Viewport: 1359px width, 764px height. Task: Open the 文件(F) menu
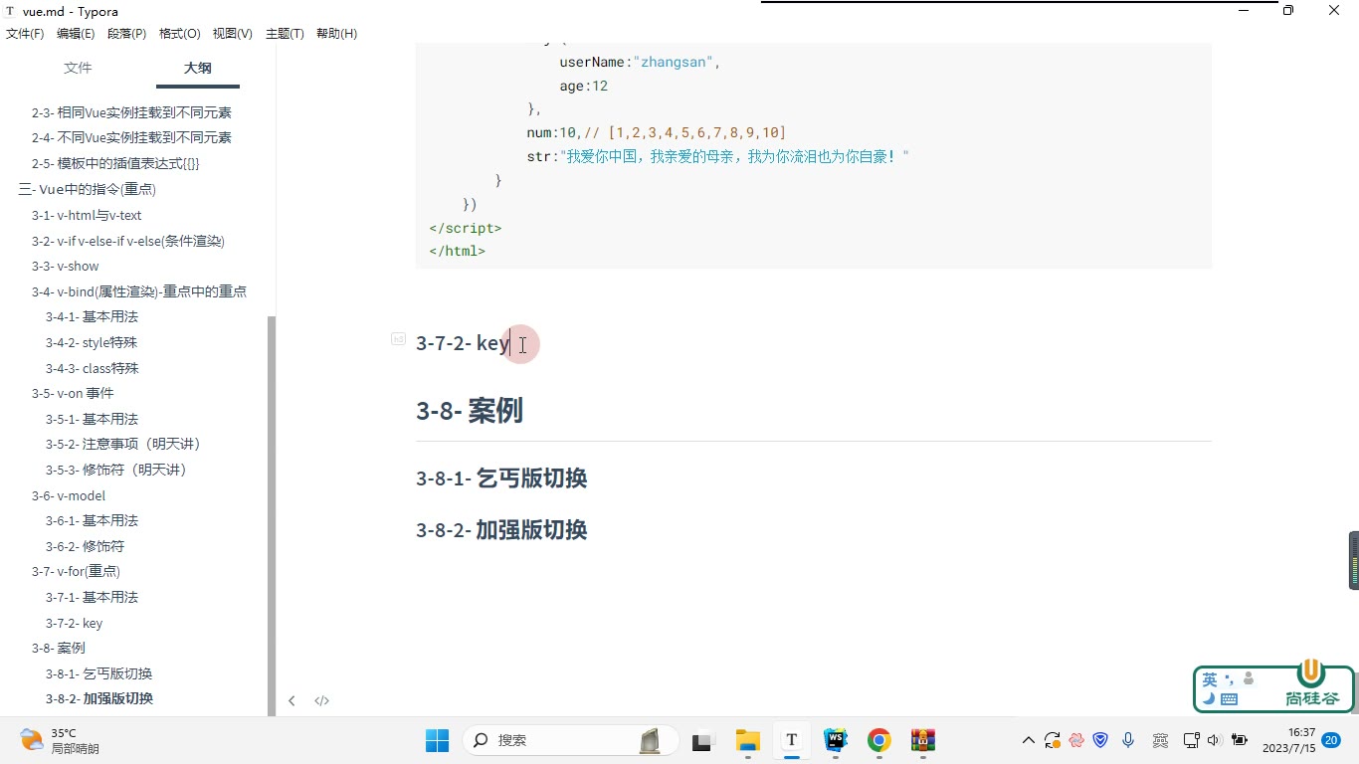[25, 34]
